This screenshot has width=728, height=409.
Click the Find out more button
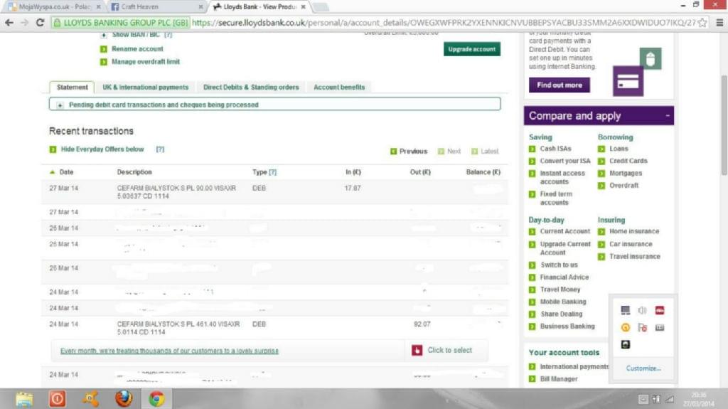(x=560, y=85)
